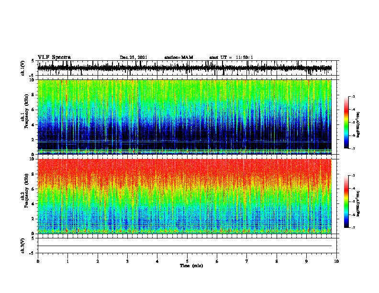Click time axis tick label 10
This screenshot has height=293, width=379.
[336, 261]
